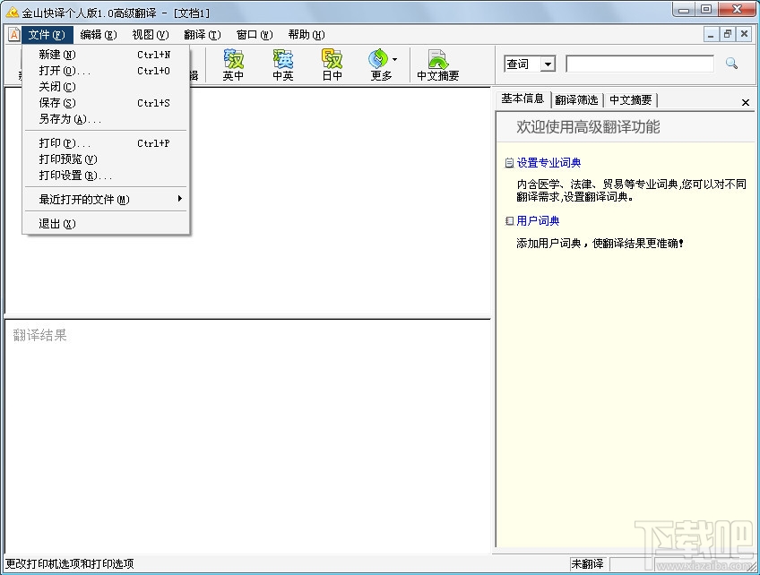Screen dimensions: 760x575
Task: Click the 文件(F) menu
Action: pos(47,35)
